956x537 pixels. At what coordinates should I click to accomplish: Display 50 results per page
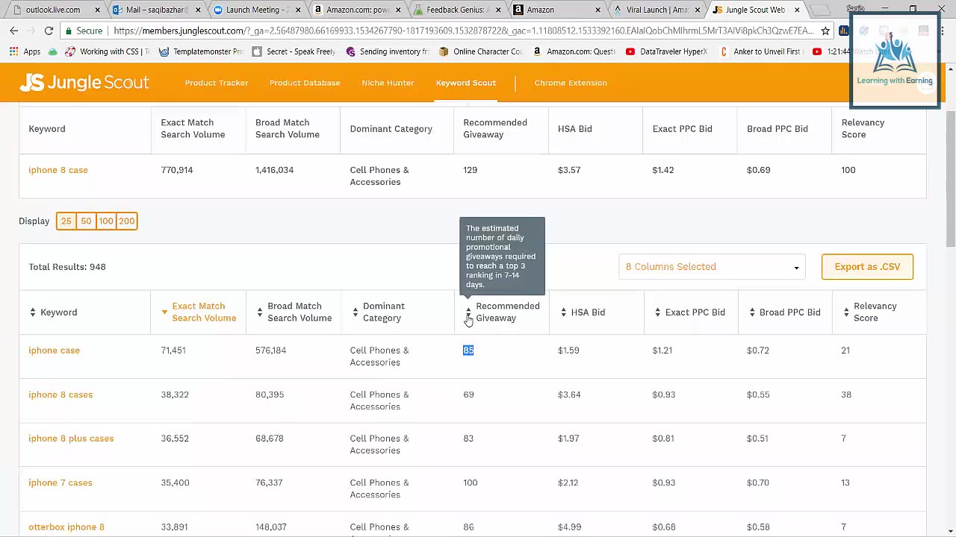(86, 222)
